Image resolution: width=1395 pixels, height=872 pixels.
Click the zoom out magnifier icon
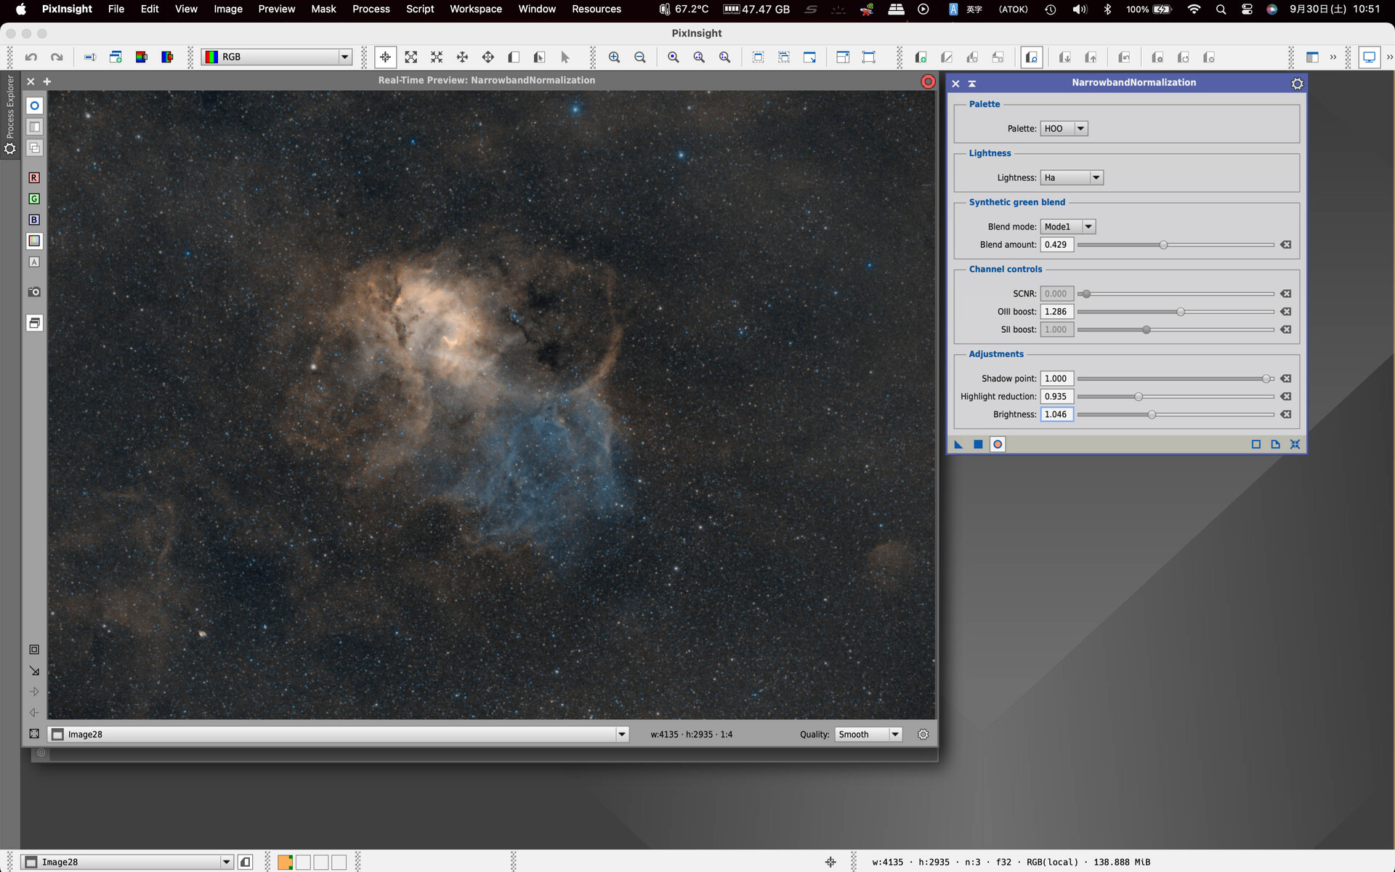639,57
